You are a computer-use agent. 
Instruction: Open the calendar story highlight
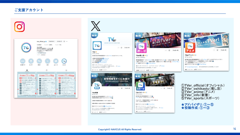pos(31,61)
